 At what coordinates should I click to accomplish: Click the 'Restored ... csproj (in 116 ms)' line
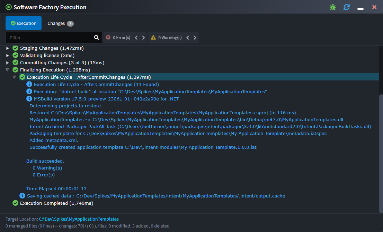coord(163,113)
